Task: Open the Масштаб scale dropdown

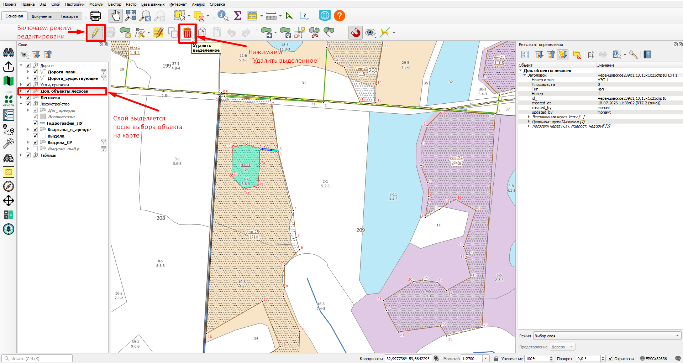Action: coord(486,359)
